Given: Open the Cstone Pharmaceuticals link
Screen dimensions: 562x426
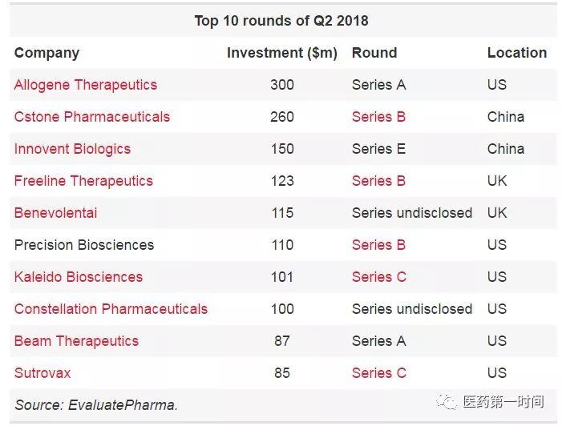Looking at the screenshot, I should (92, 117).
